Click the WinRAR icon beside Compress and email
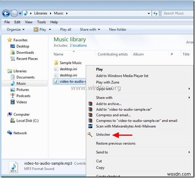Image resolution: width=195 pixels, height=178 pixels. 90,115
